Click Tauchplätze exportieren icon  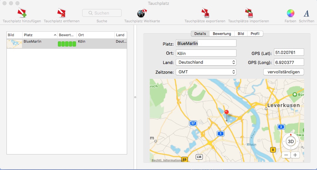click(205, 13)
